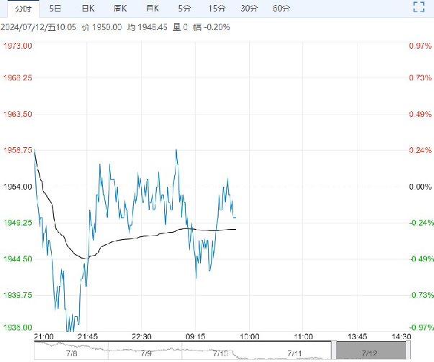Switch to 月K monthly candlestick view

click(x=152, y=9)
